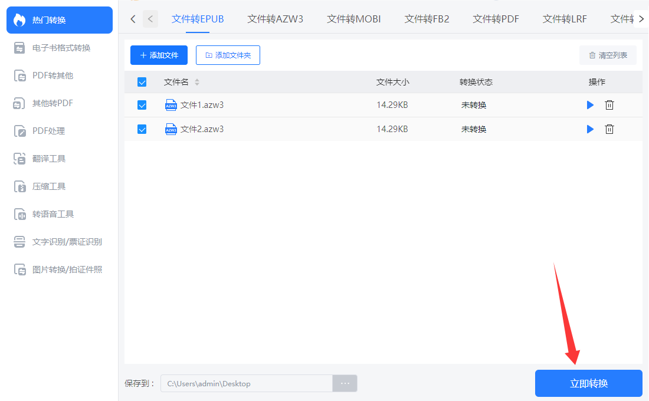The height and width of the screenshot is (401, 649).
Task: Click the 操作 column header
Action: click(x=597, y=83)
